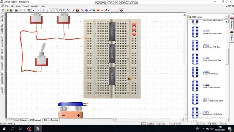Save the circuit with the Save icon
The image size is (234, 132).
(11, 10)
